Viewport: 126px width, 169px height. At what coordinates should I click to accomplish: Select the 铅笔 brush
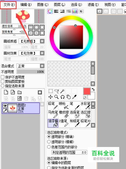[53, 106]
